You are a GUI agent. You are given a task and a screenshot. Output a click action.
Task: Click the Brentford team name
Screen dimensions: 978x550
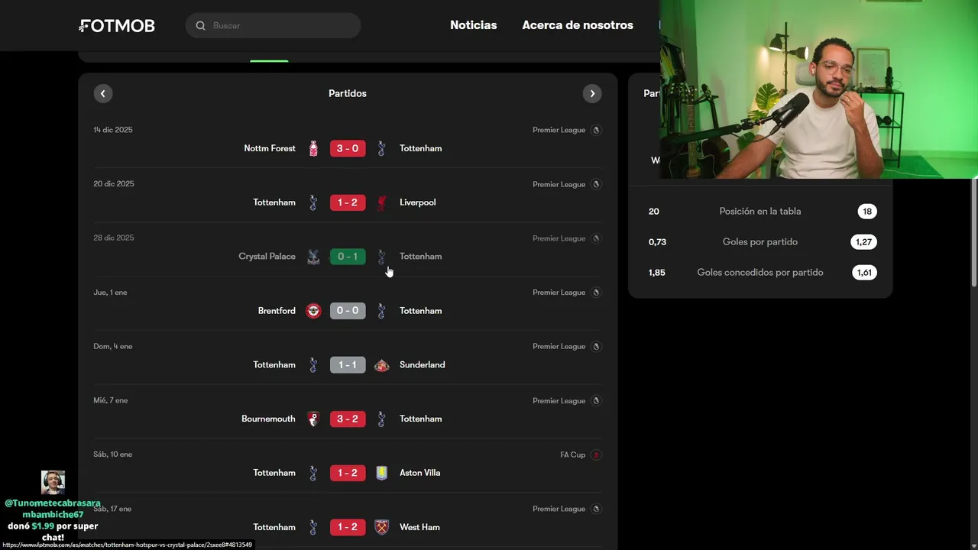[277, 311]
